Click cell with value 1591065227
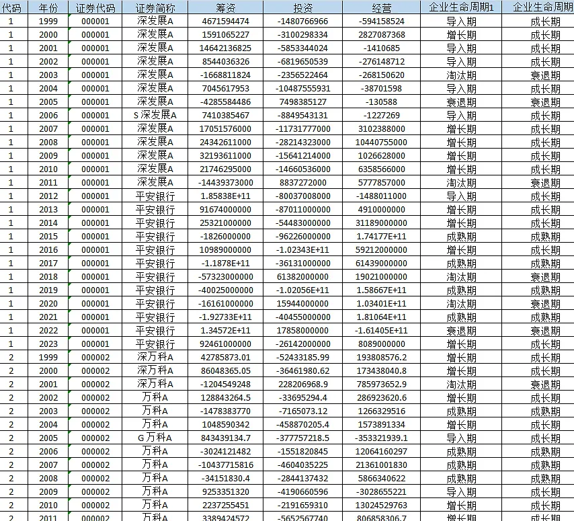The width and height of the screenshot is (574, 521). [x=226, y=35]
